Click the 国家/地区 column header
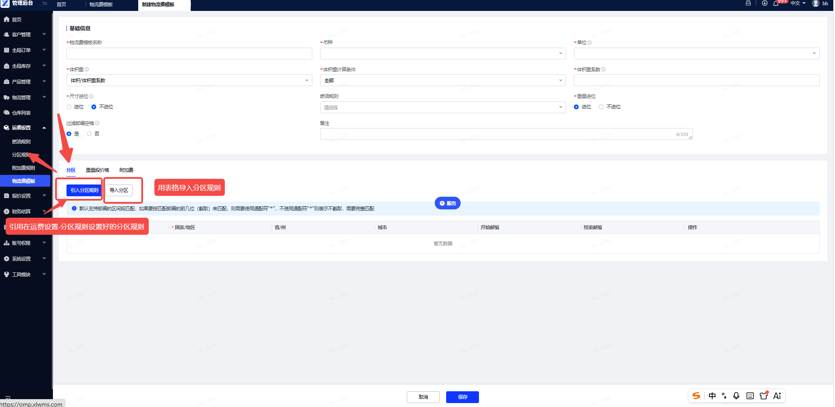This screenshot has height=407, width=835. coord(185,227)
